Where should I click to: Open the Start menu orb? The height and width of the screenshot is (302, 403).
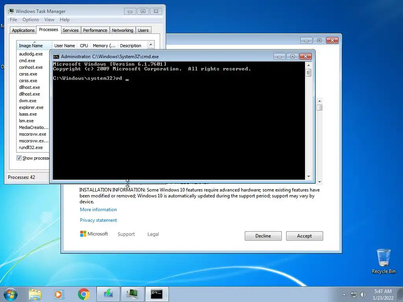[x=11, y=294]
